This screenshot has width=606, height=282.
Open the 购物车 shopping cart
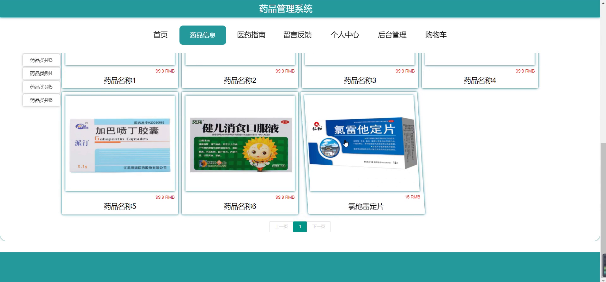pos(436,35)
